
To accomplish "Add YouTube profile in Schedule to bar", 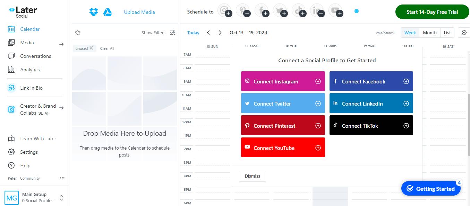I will (336, 11).
